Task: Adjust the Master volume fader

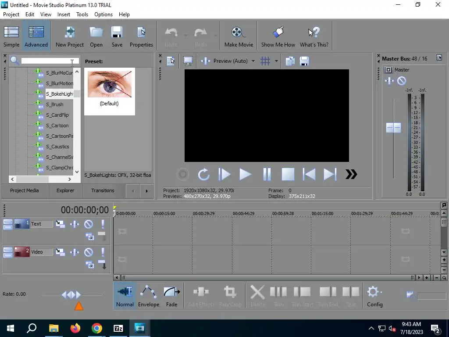Action: pos(393,128)
